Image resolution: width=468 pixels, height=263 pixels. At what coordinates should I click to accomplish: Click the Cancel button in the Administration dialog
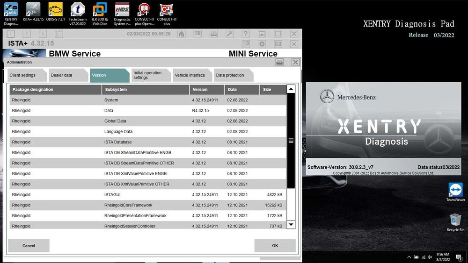[29, 246]
